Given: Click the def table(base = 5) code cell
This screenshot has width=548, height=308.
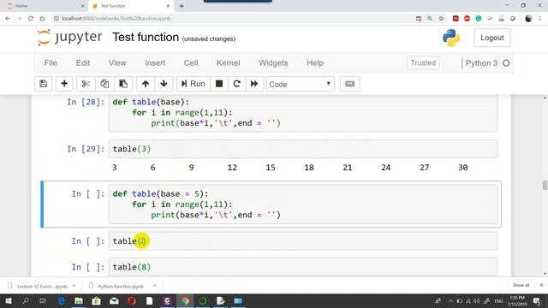Looking at the screenshot, I should tap(303, 204).
